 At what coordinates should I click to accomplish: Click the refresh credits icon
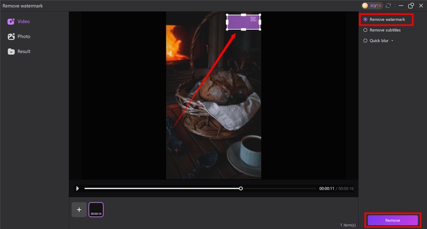click(388, 5)
